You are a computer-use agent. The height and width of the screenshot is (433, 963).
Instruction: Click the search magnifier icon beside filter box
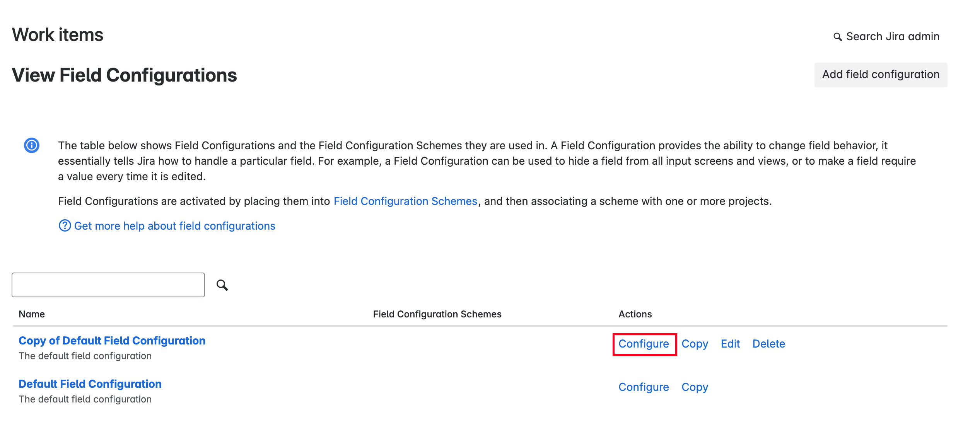coord(222,285)
